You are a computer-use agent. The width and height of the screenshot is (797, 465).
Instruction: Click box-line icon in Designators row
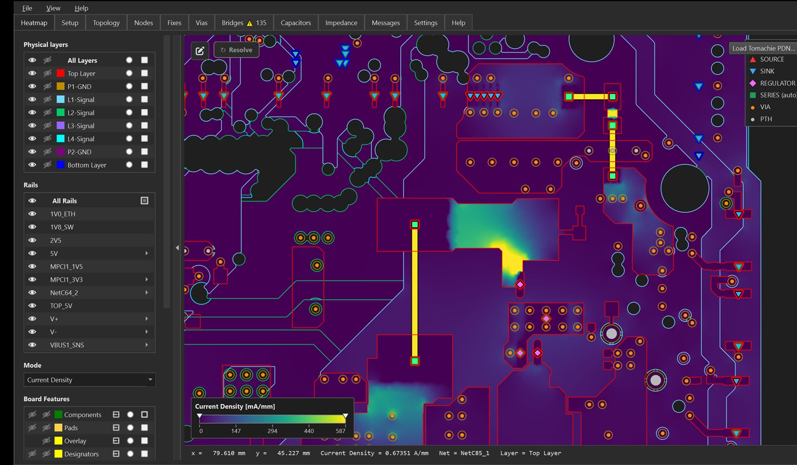(x=116, y=454)
